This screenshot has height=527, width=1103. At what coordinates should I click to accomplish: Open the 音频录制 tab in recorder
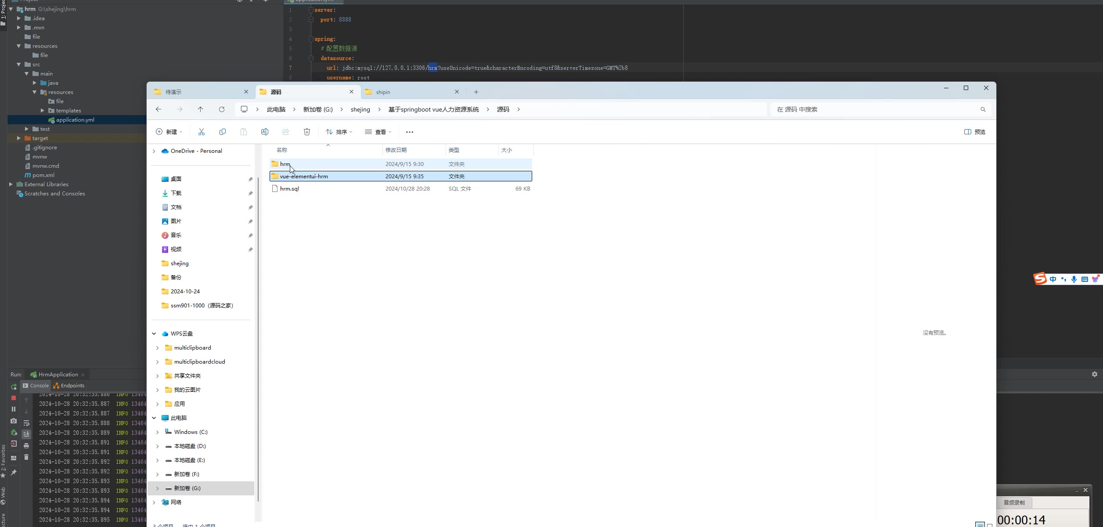(x=1014, y=502)
